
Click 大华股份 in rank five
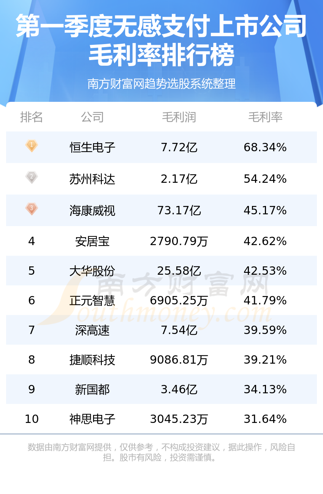point(92,271)
